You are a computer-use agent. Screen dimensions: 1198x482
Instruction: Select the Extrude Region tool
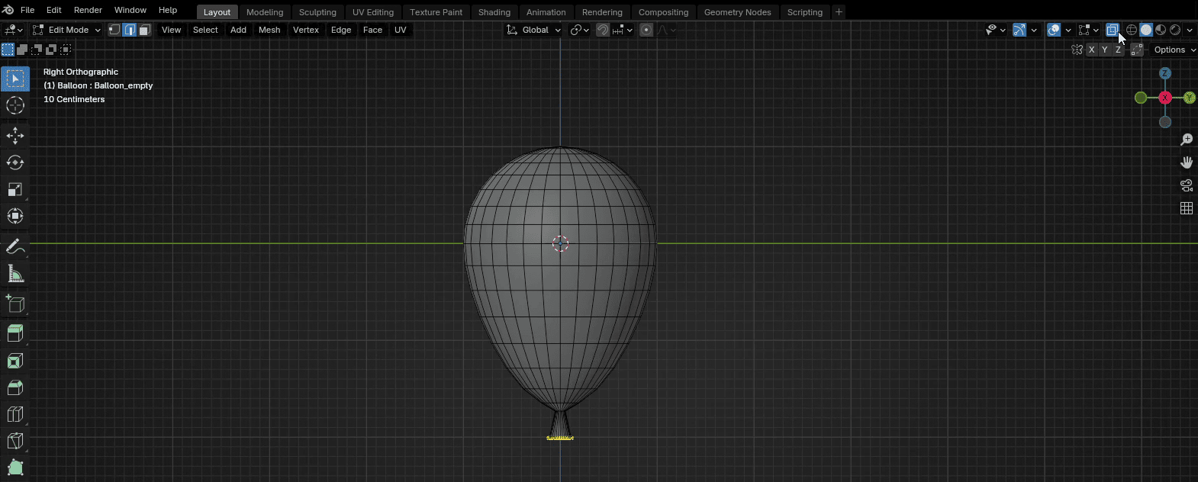[x=15, y=333]
